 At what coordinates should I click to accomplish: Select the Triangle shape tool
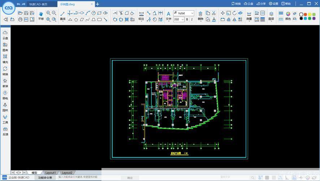70,20
